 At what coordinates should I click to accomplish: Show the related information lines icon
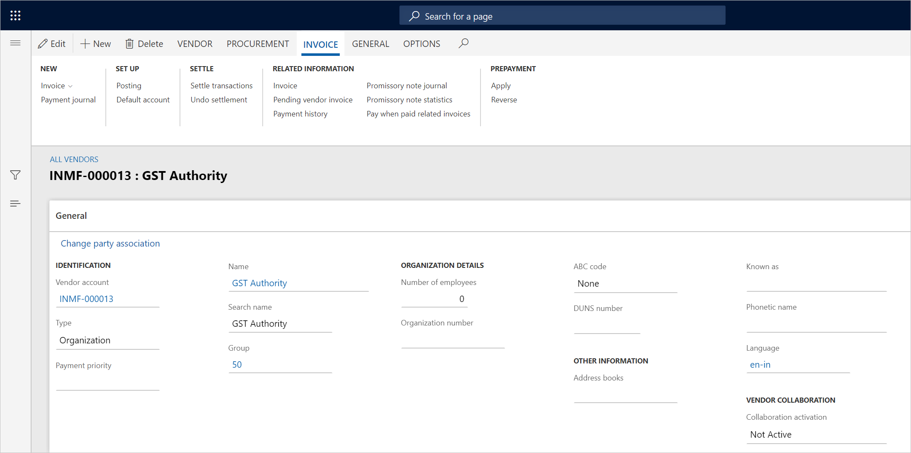(x=15, y=203)
